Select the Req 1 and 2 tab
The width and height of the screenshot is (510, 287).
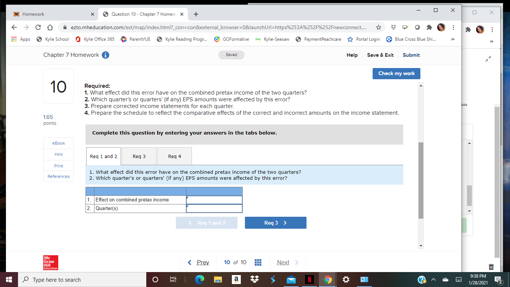tap(103, 156)
